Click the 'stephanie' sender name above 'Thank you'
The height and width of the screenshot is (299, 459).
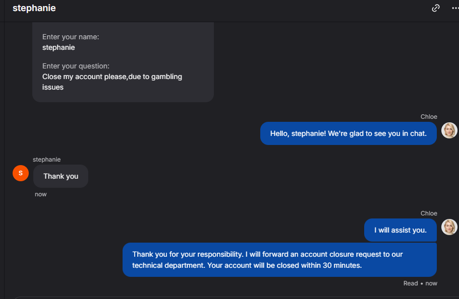[46, 160]
